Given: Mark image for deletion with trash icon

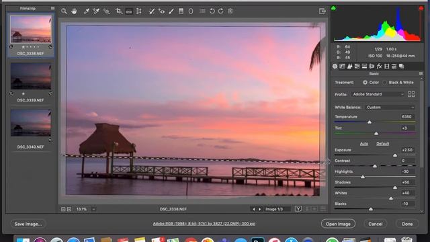Looking at the screenshot, I should 230,11.
